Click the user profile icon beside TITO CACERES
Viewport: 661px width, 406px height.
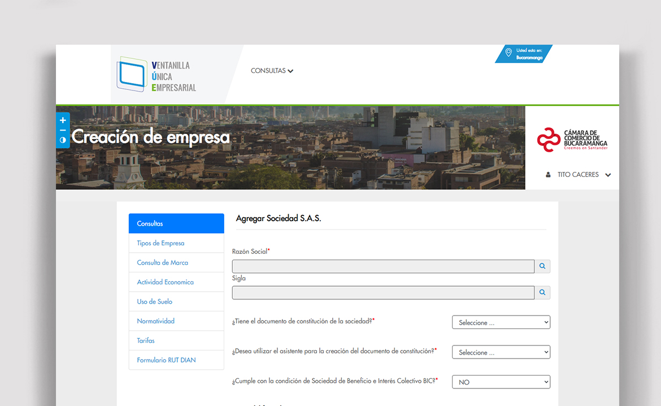coord(548,175)
